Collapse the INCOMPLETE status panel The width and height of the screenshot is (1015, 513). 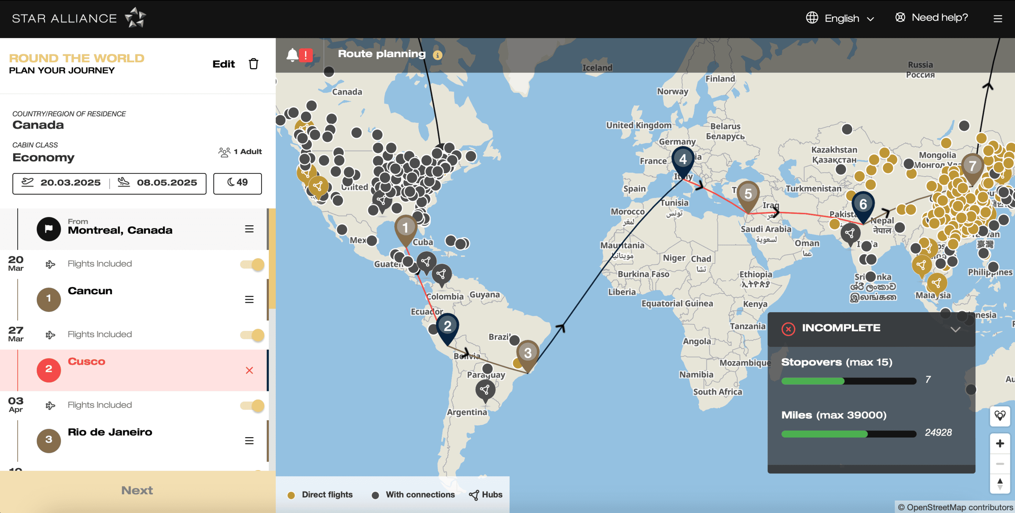pos(955,329)
